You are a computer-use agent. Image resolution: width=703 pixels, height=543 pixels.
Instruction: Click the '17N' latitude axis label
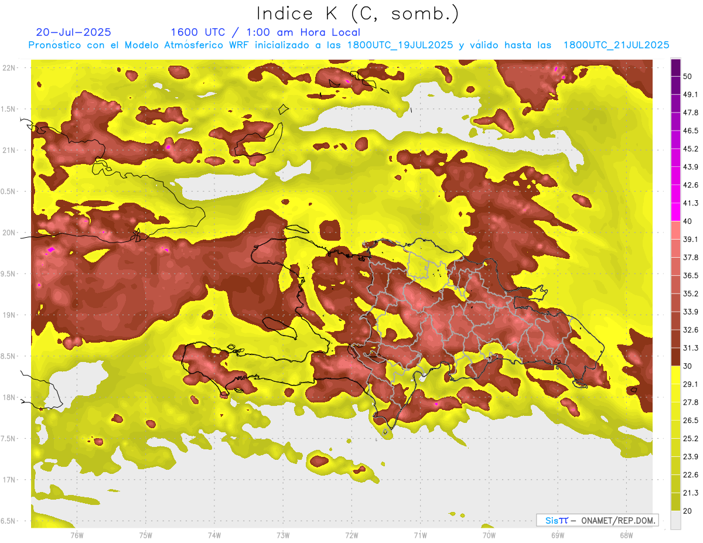10,480
